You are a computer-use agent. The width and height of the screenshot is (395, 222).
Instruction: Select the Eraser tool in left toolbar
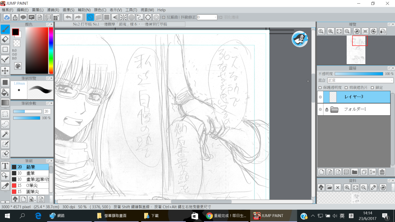5,39
